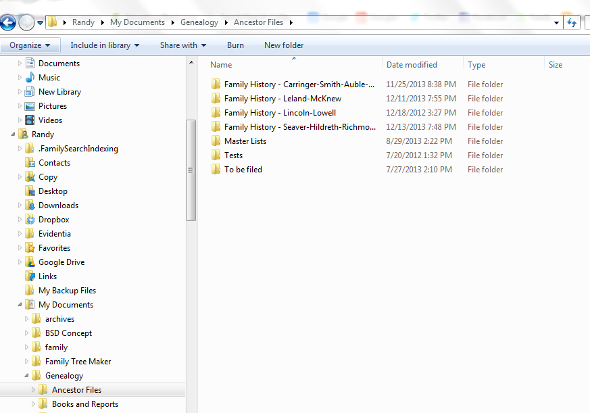This screenshot has height=413, width=590.
Task: Open the Downloads folder icon
Action: point(32,205)
